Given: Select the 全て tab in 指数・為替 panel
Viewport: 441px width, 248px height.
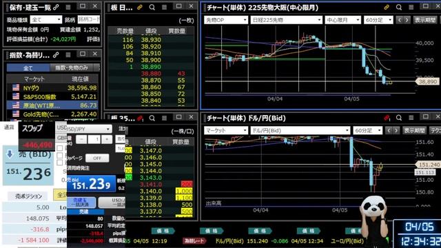Looking at the screenshot, I should (28, 68).
